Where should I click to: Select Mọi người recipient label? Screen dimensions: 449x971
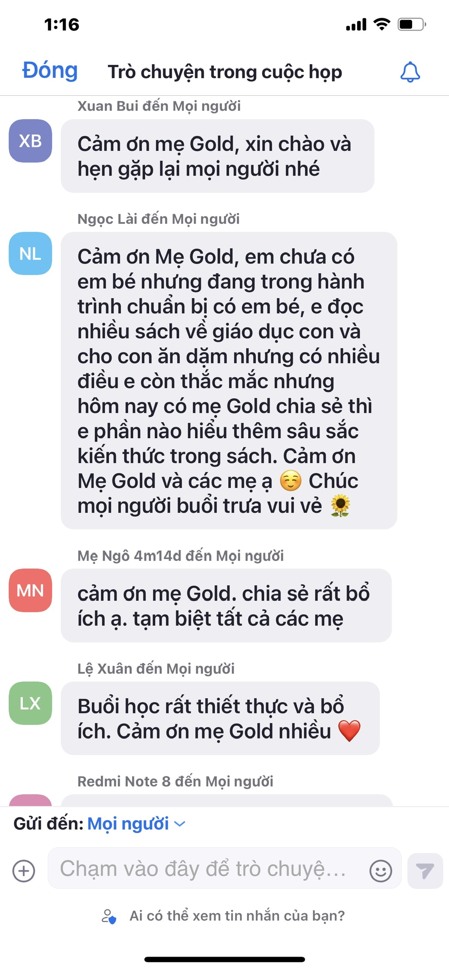[128, 823]
